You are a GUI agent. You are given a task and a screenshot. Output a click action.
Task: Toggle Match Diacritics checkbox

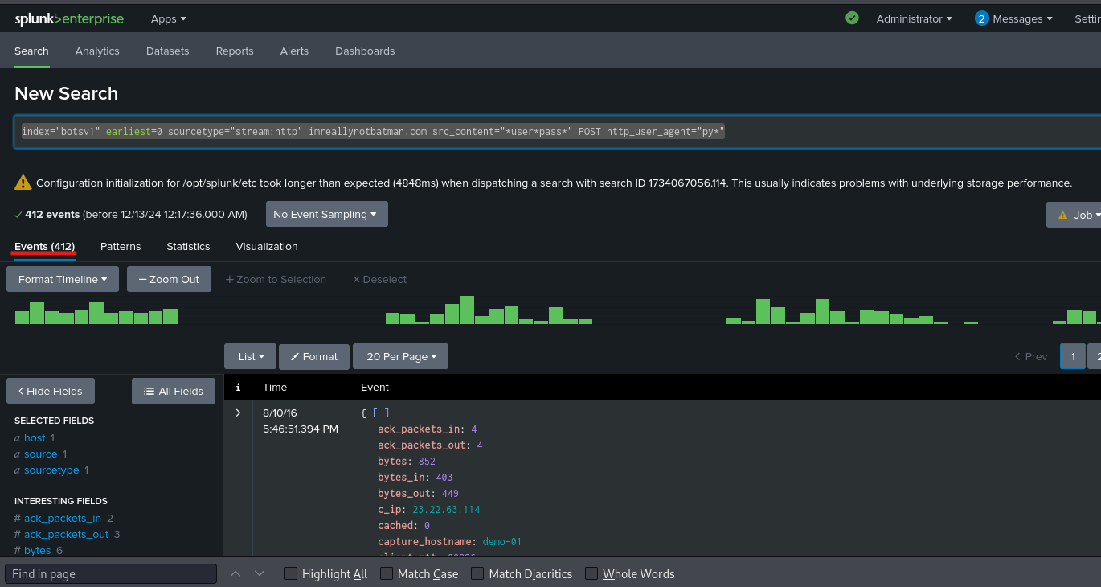(x=477, y=573)
